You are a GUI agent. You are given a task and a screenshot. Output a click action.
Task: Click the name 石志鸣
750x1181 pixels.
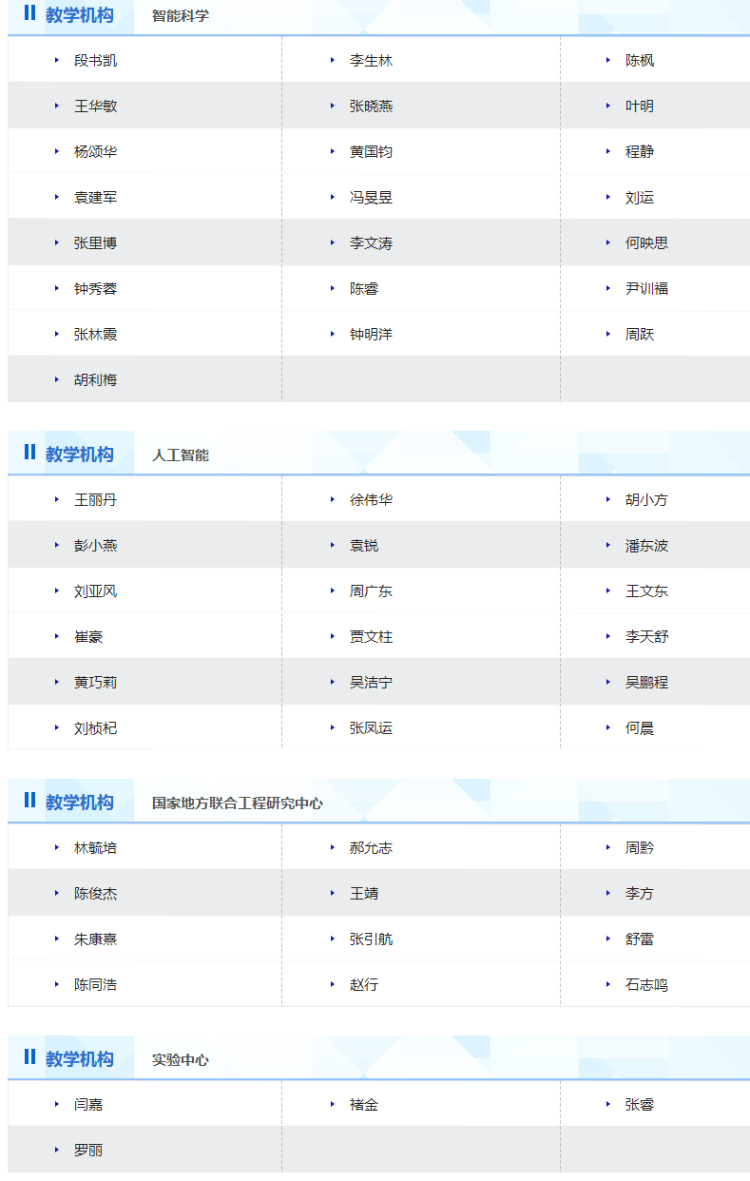[x=646, y=985]
